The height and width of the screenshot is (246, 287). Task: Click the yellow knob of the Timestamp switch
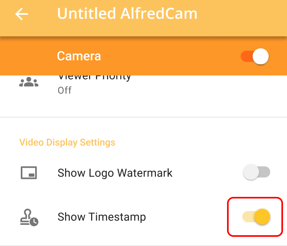click(262, 217)
